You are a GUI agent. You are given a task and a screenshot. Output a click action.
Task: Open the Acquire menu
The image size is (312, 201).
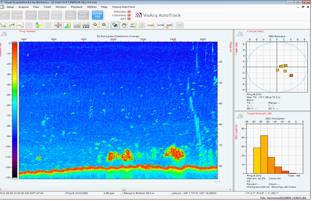tap(23, 7)
